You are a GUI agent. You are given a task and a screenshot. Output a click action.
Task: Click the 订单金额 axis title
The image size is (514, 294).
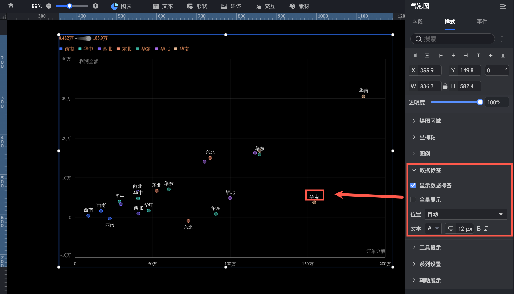(x=376, y=252)
